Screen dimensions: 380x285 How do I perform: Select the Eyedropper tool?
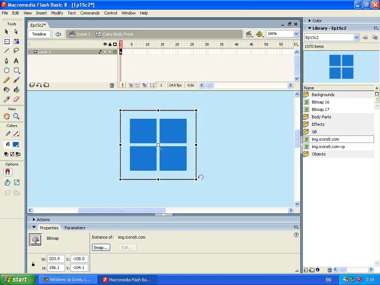coord(7,99)
